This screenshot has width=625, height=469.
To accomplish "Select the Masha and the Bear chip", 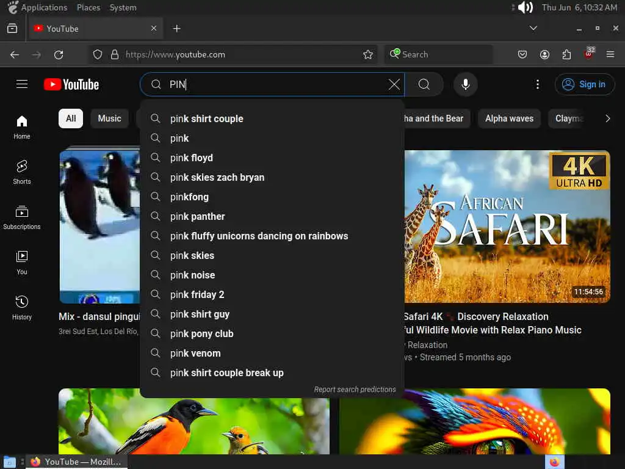I will 437,118.
